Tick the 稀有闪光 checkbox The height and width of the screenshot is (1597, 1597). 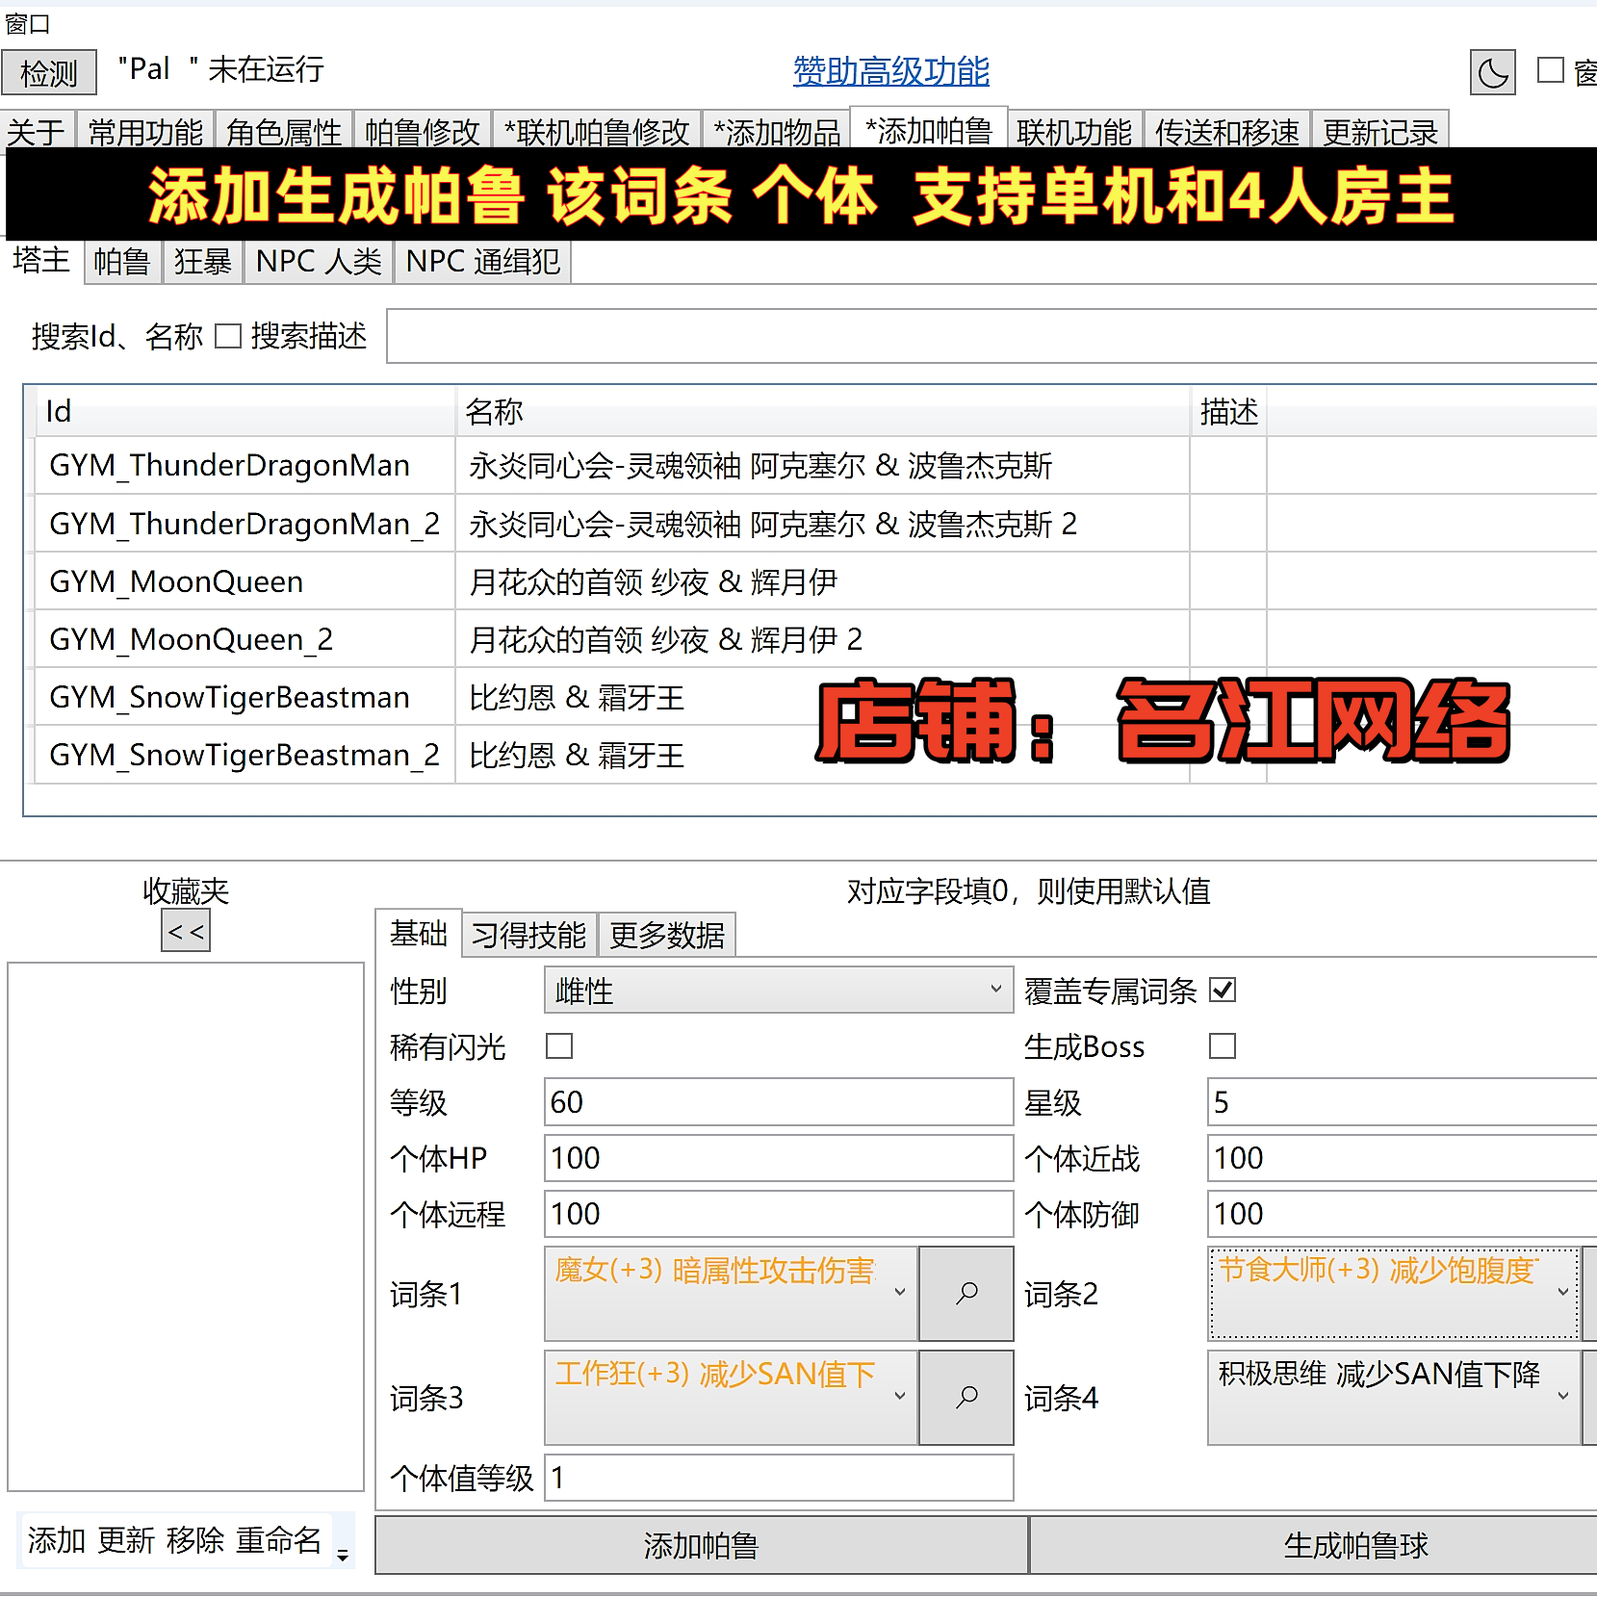tap(559, 1045)
